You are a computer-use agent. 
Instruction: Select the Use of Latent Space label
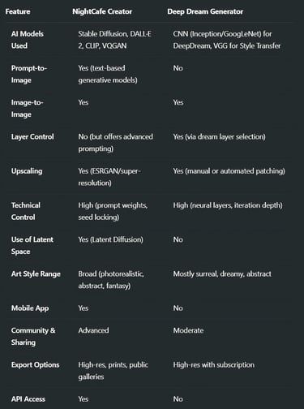[x=32, y=245]
